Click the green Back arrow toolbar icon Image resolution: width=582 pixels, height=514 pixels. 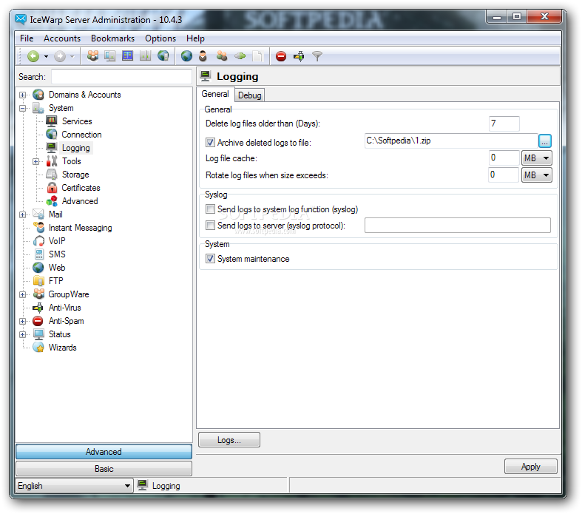coord(33,56)
